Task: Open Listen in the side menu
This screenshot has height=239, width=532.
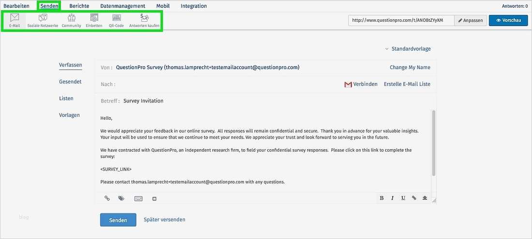Action: [66, 98]
